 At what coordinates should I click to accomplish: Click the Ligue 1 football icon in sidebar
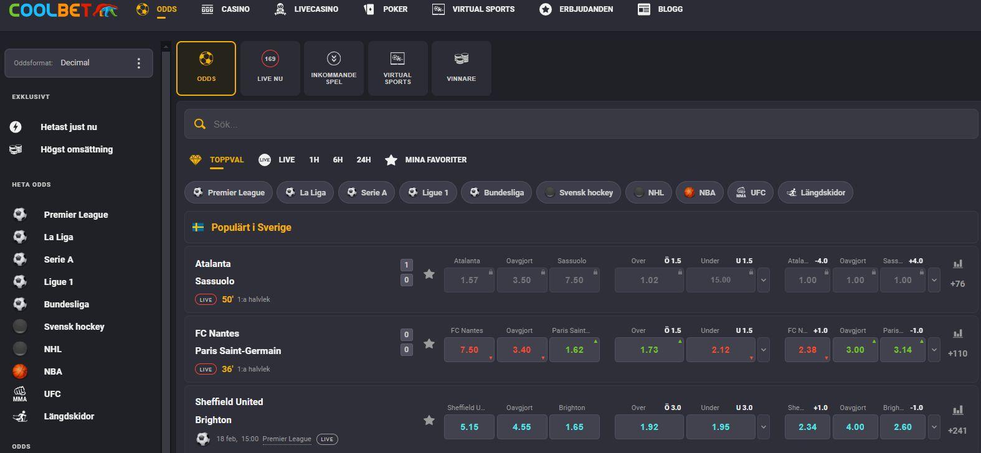point(20,282)
